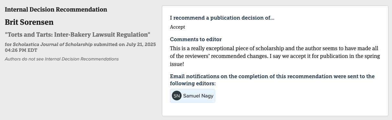Select the Samuel Nagy editor name
The image size is (392, 120).
(198, 96)
